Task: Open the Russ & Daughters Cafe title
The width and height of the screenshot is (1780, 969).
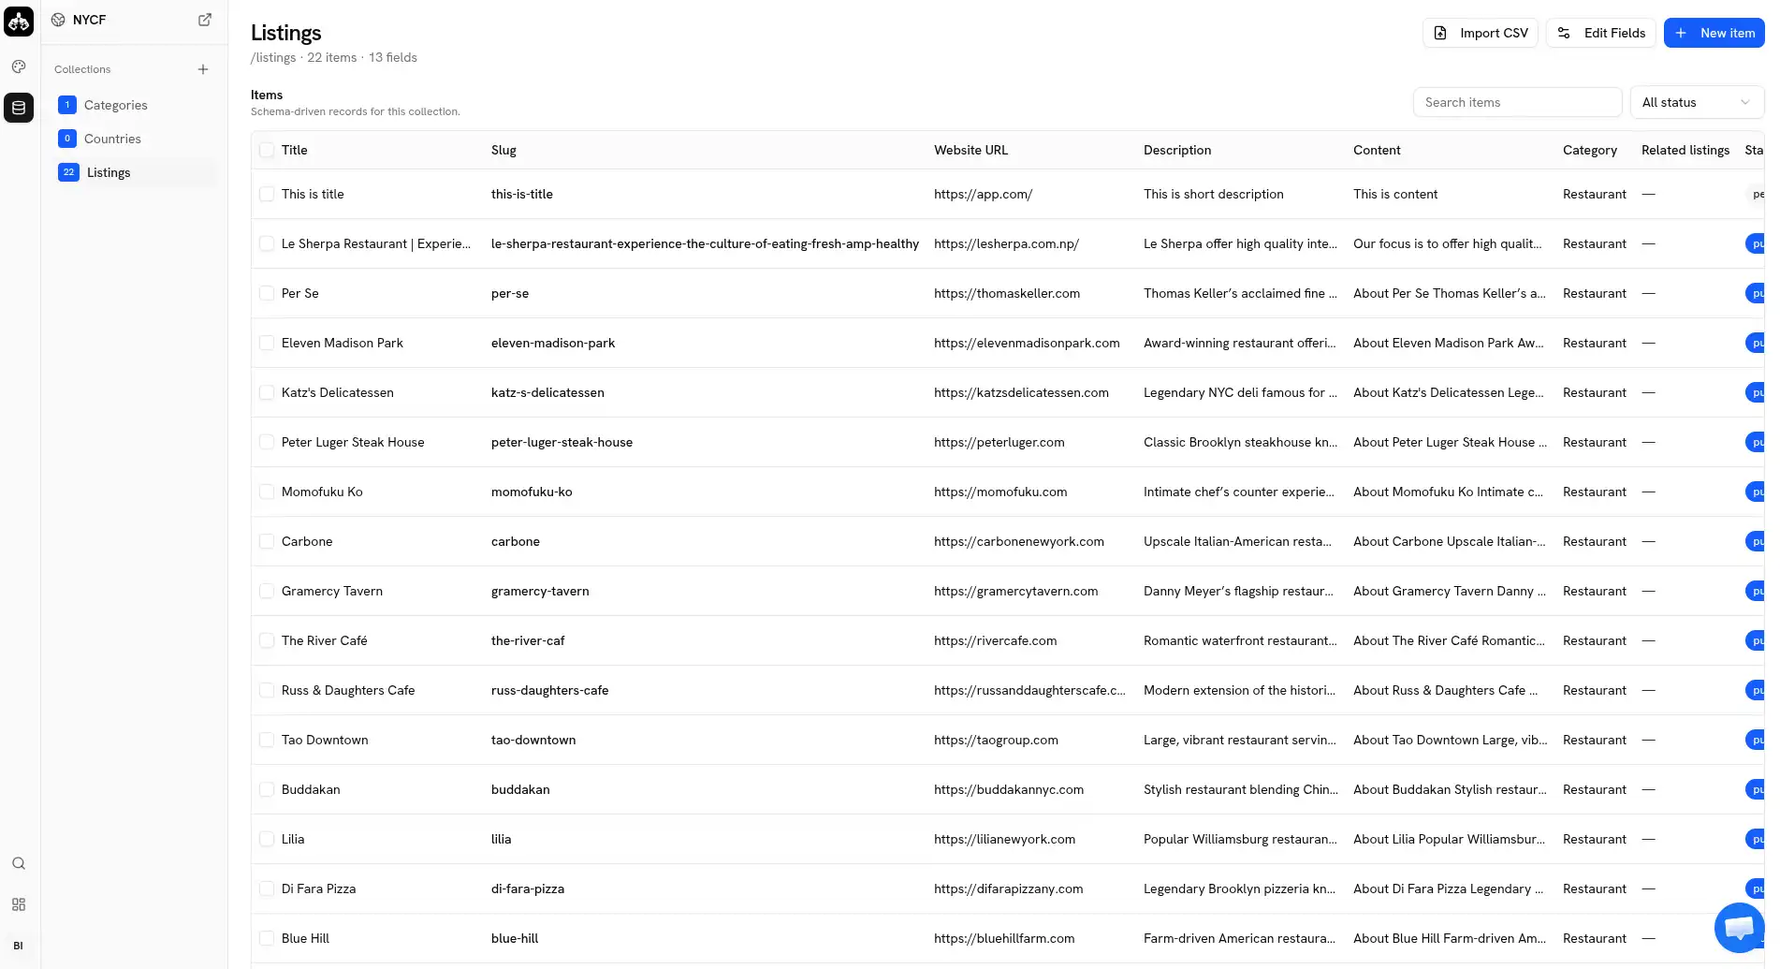Action: click(x=348, y=690)
